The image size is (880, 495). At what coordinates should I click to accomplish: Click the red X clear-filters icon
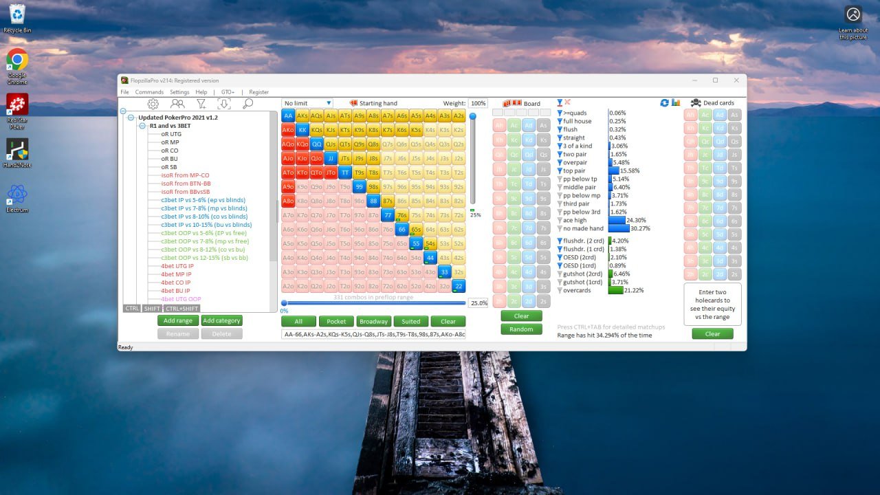(x=568, y=102)
